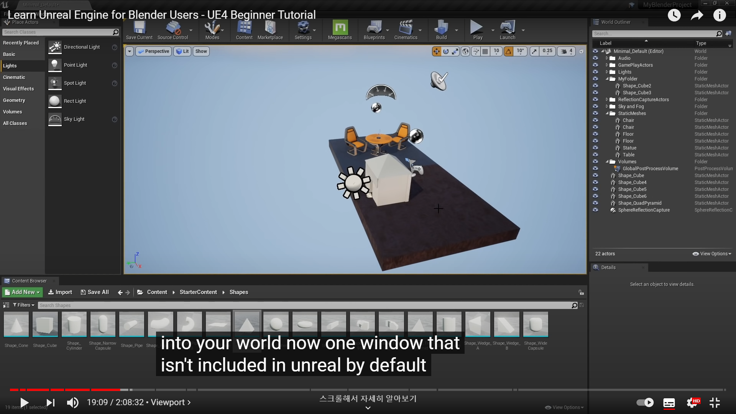Switch to Visual Effects category

pyautogui.click(x=18, y=89)
